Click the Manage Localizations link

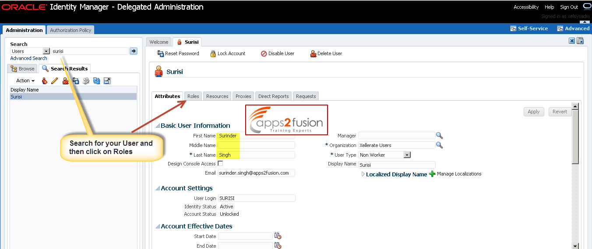(459, 174)
